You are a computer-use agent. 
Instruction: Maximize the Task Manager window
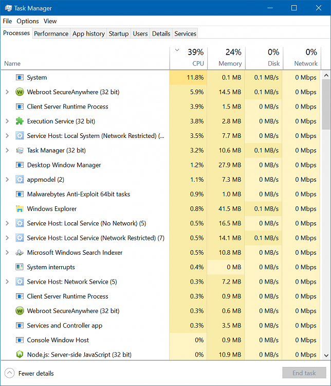coord(294,8)
